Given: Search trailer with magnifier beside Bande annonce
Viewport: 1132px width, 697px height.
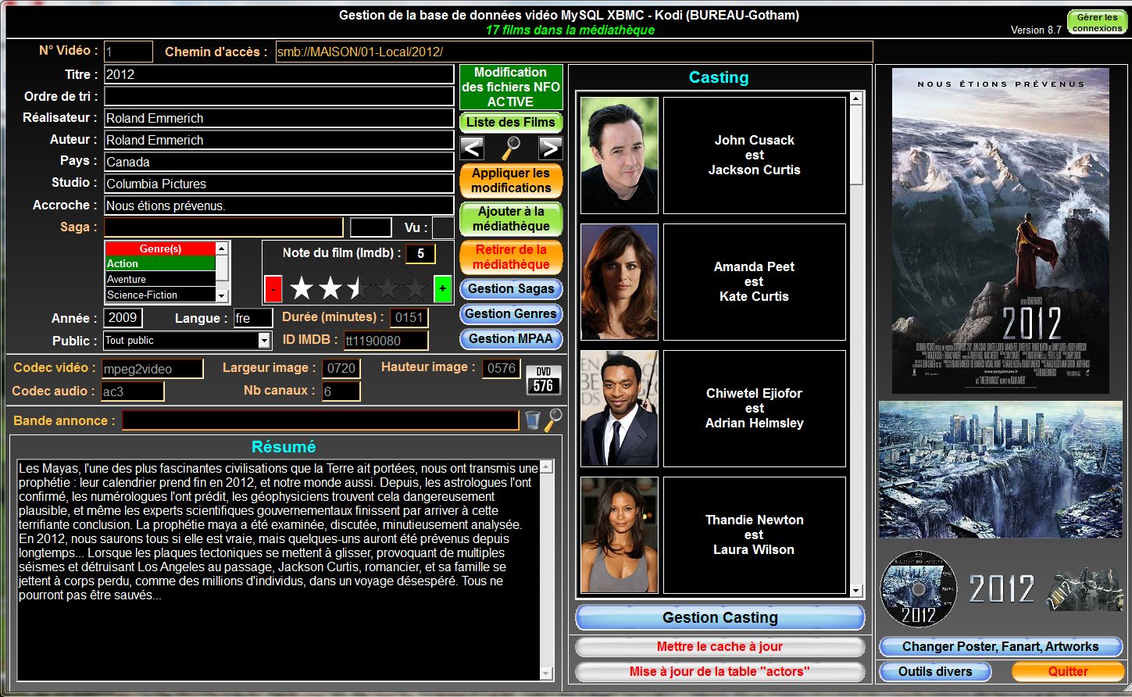Looking at the screenshot, I should [x=553, y=420].
